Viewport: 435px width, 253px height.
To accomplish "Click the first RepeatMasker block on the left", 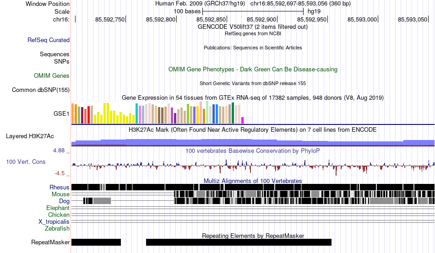I will [96, 242].
